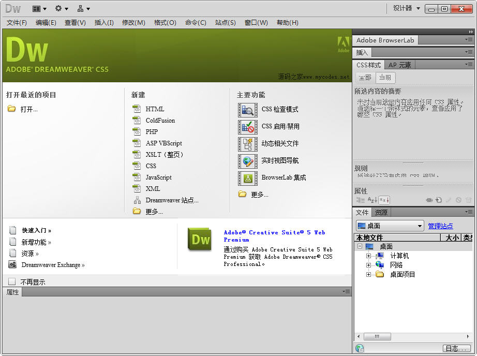Open the 桌面 site dropdown in Files panel
The image size is (477, 356).
pyautogui.click(x=390, y=226)
